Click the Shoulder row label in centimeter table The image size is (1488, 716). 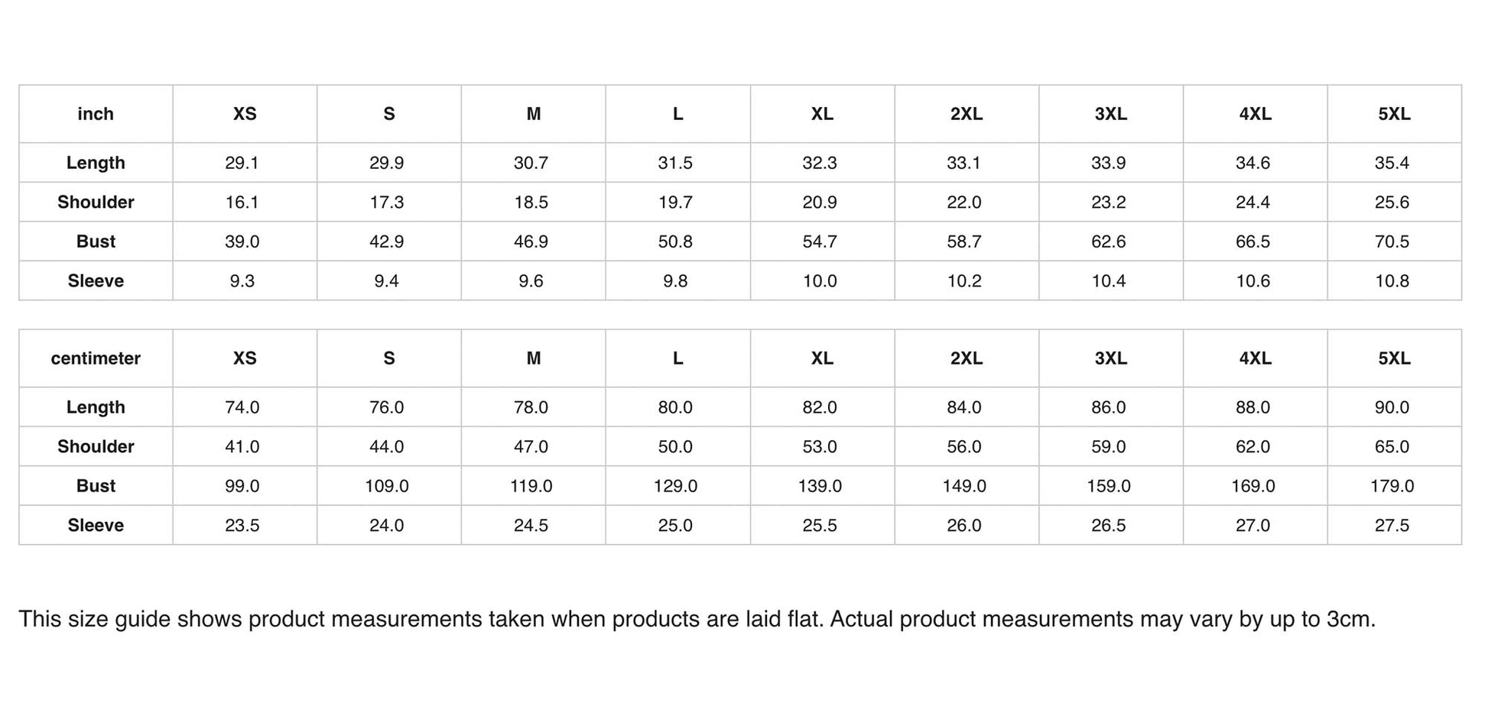96,446
